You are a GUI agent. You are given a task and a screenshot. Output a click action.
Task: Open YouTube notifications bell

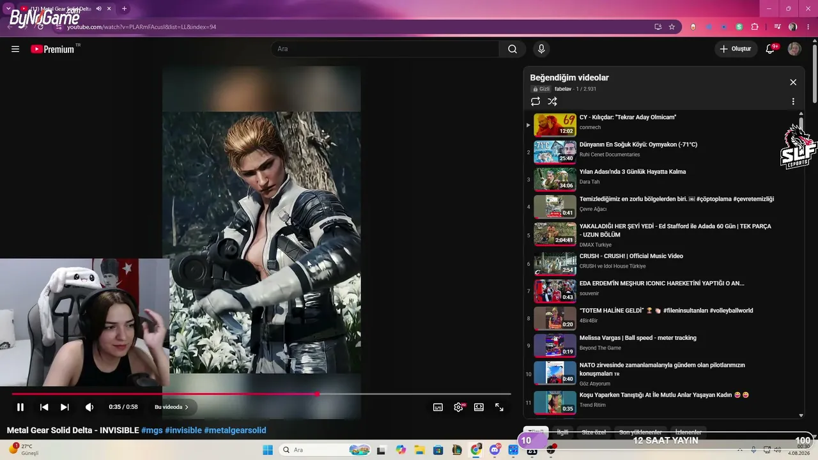pos(770,49)
